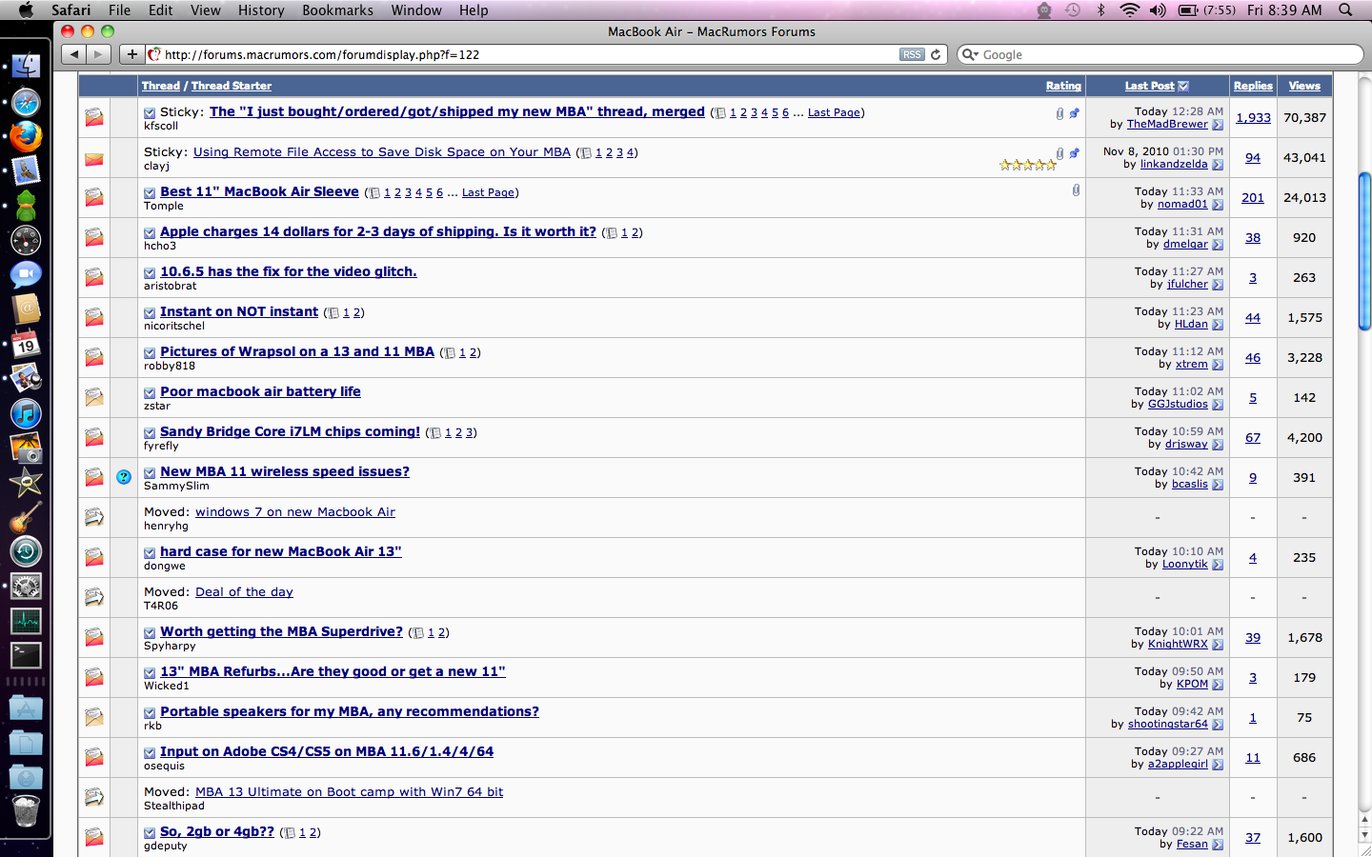Image resolution: width=1372 pixels, height=857 pixels.
Task: Open GarageBand guitar icon
Action: pos(26,517)
